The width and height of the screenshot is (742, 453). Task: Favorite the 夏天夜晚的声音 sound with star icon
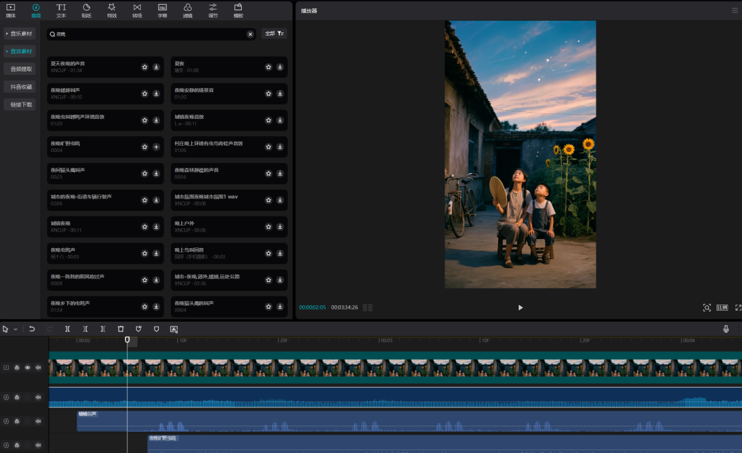click(x=145, y=67)
